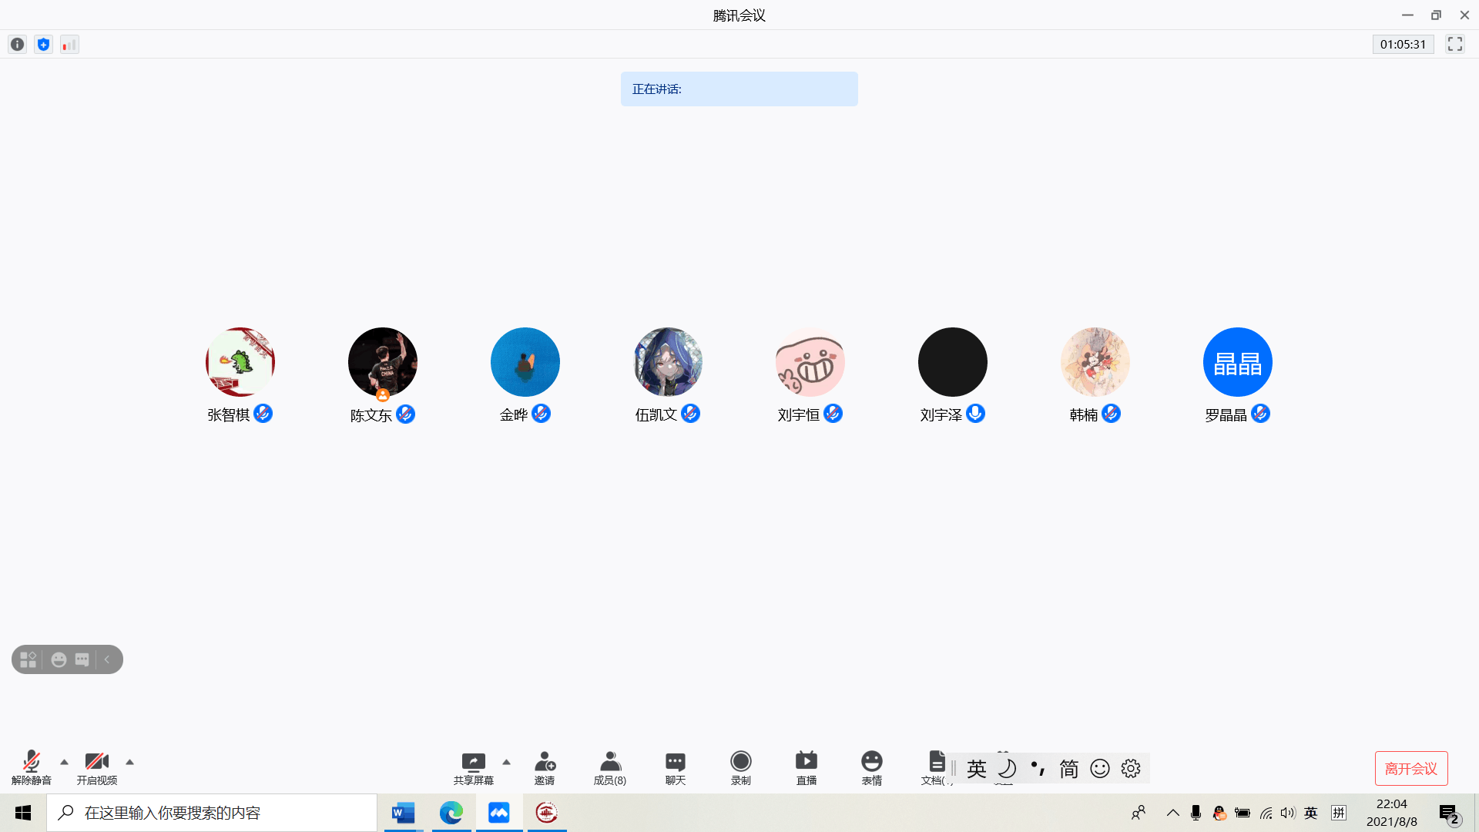Collapse the floating widget bar arrow

[x=108, y=659]
